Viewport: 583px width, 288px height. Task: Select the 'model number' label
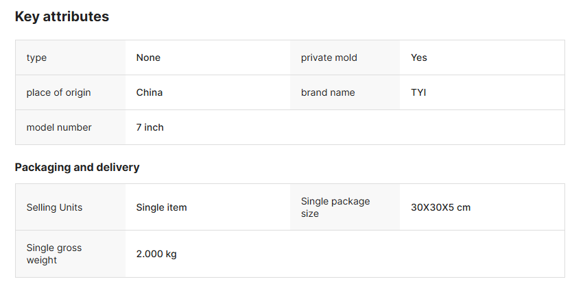pyautogui.click(x=59, y=127)
